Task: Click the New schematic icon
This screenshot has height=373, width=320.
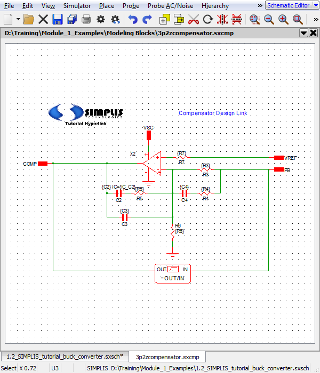Action: pyautogui.click(x=8, y=19)
